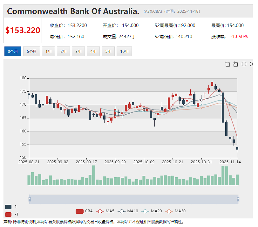Switch to the 6个月 time range tab
Image resolution: width=258 pixels, height=227 pixels.
[x=31, y=51]
